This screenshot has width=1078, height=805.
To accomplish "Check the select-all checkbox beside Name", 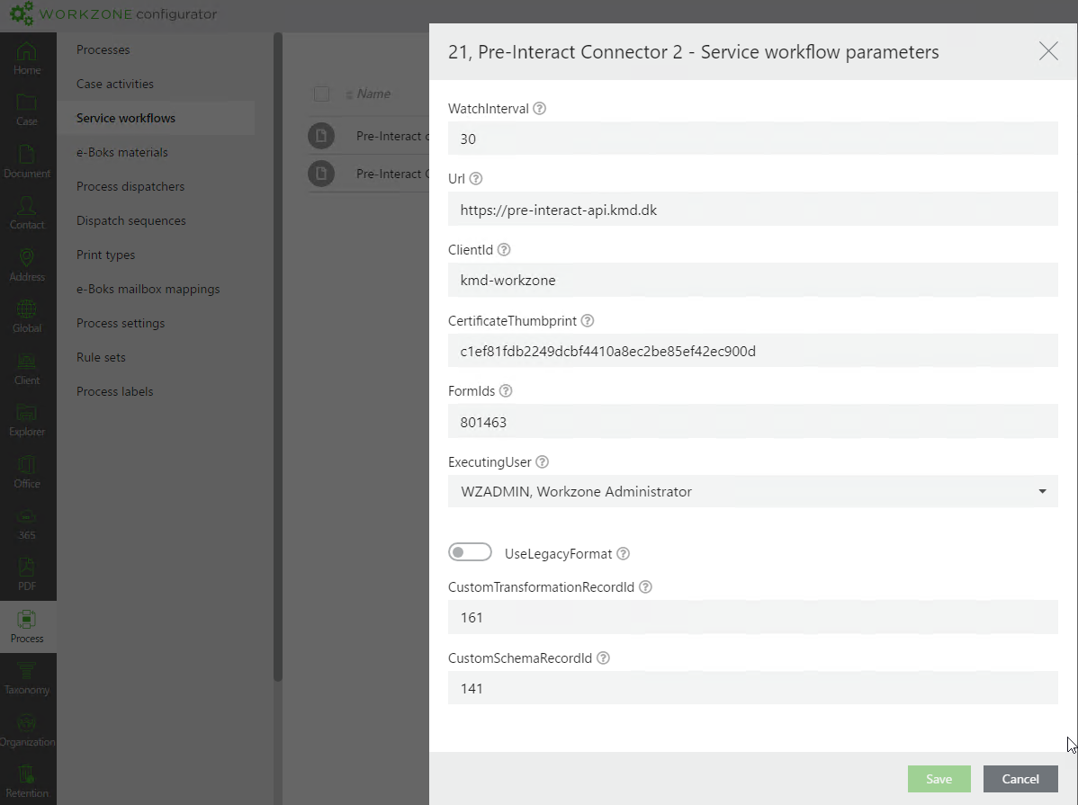I will 322,94.
